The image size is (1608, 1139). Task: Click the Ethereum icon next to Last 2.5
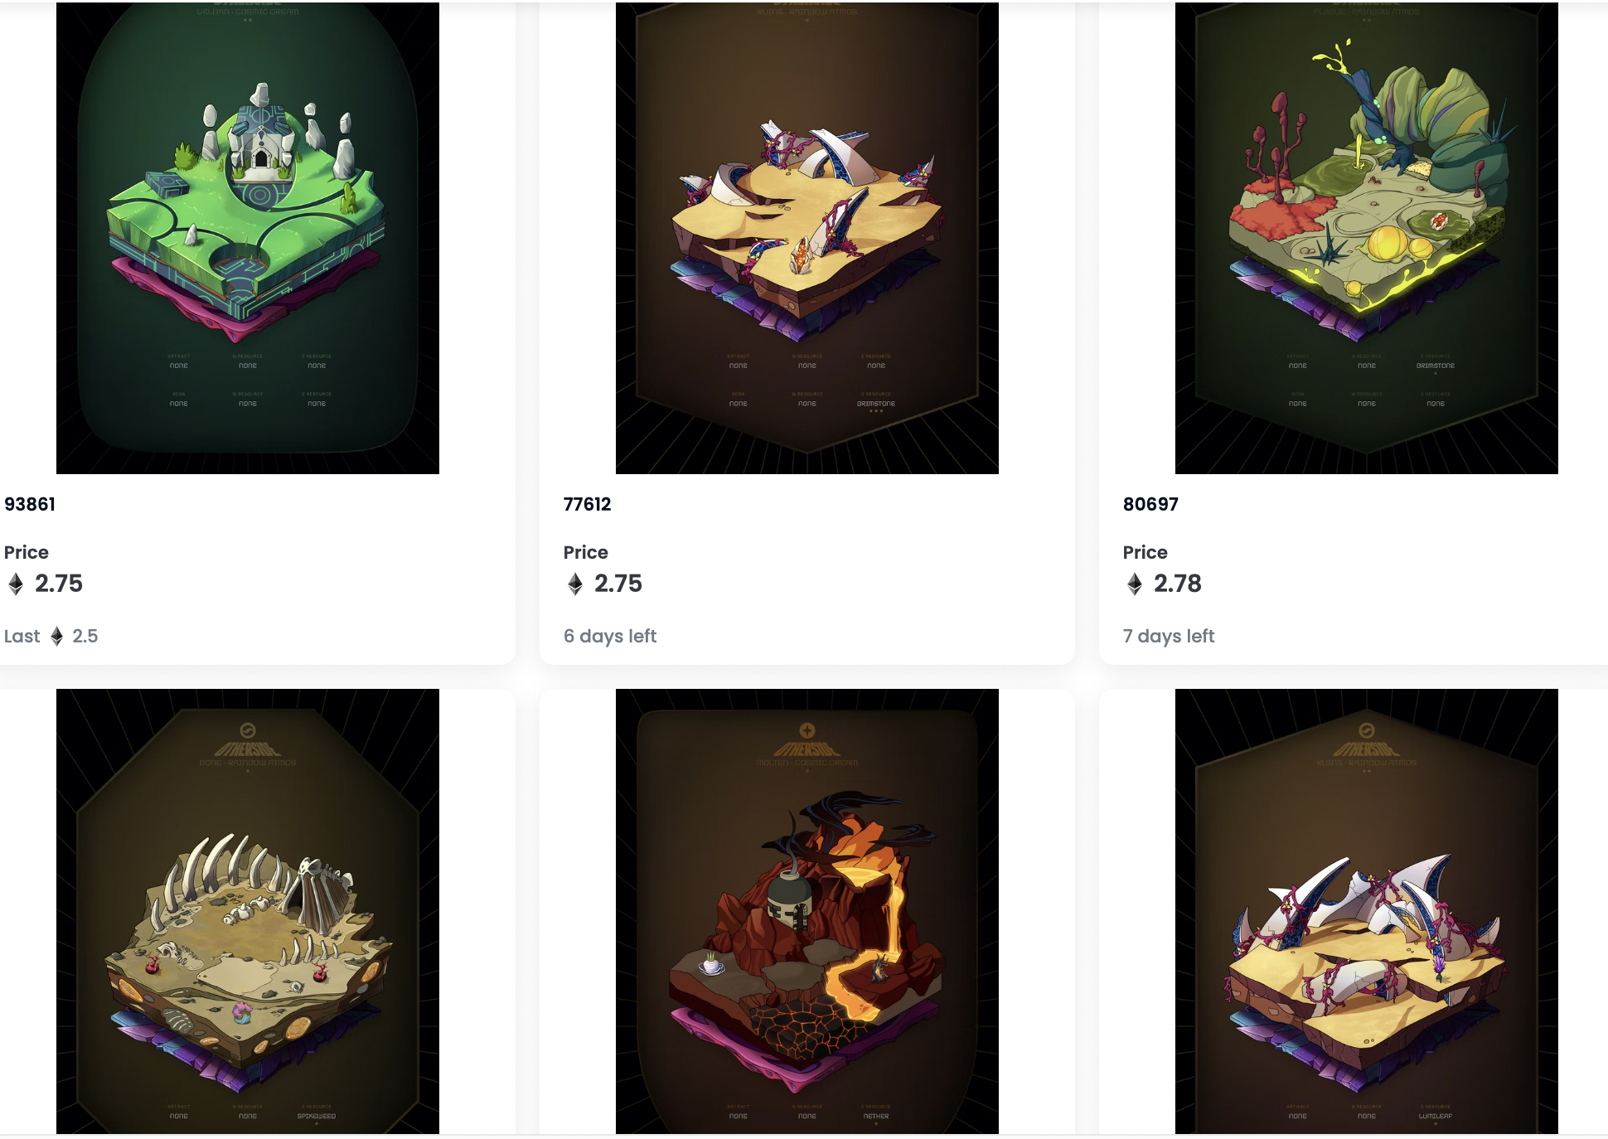click(x=56, y=636)
